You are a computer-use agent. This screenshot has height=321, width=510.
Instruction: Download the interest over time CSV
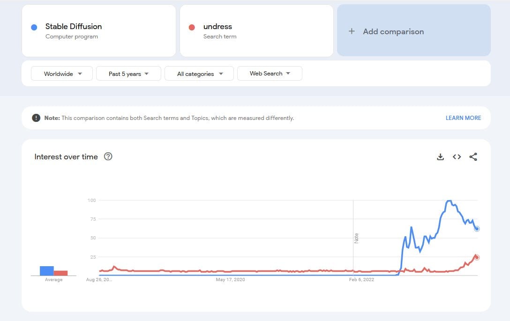[x=440, y=157]
